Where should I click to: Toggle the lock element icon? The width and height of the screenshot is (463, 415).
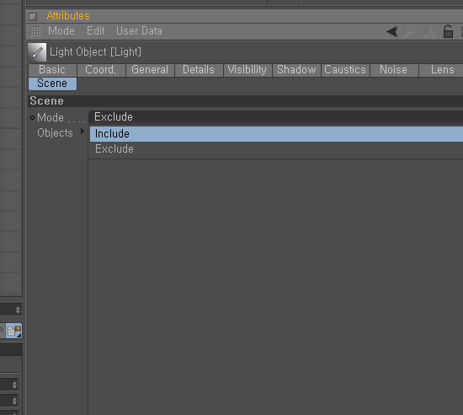pos(448,31)
